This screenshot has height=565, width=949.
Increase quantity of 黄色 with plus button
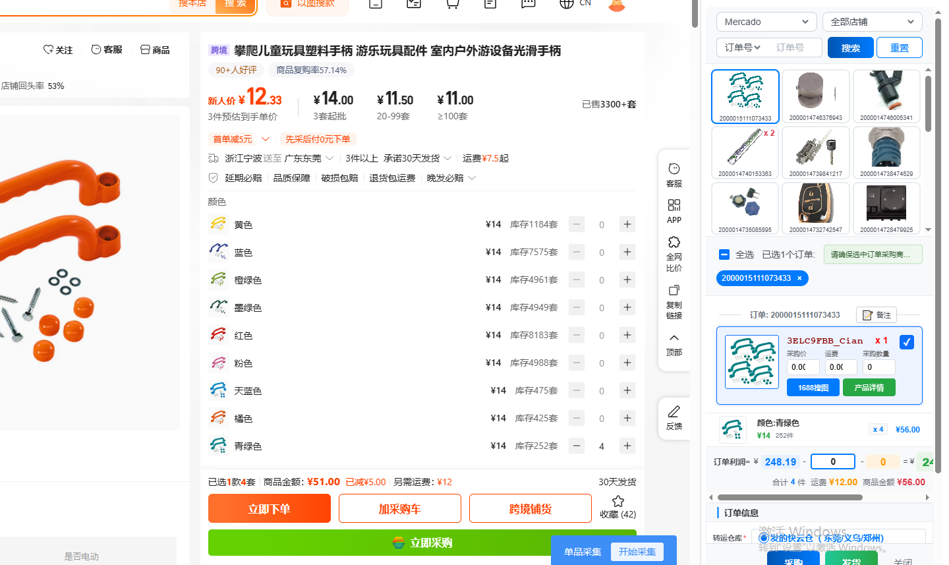(x=627, y=225)
